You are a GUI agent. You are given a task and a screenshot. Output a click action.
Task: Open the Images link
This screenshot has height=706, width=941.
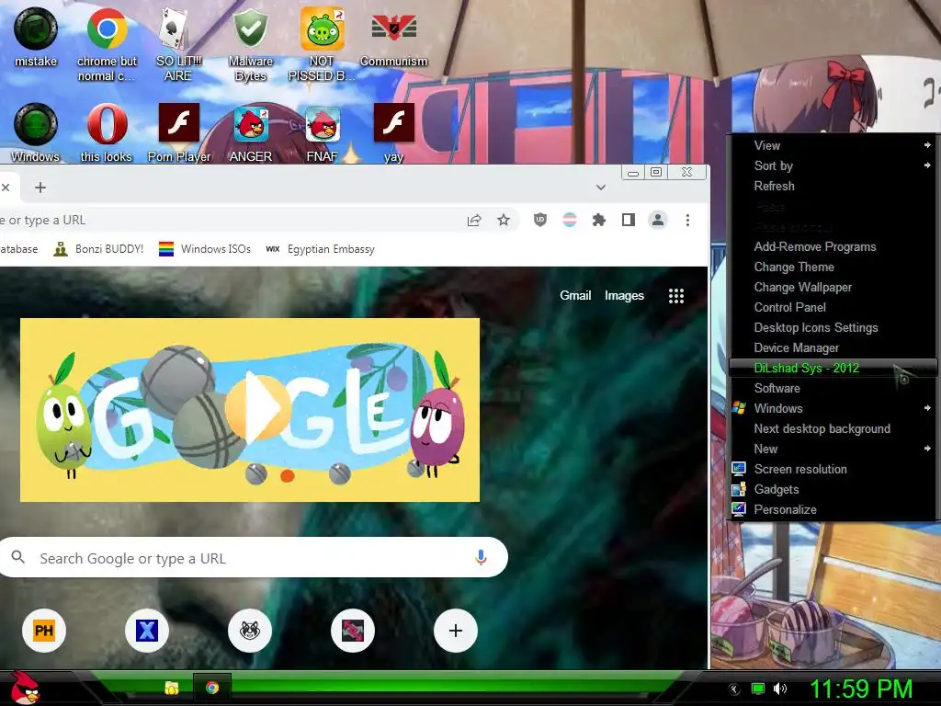[x=624, y=295]
